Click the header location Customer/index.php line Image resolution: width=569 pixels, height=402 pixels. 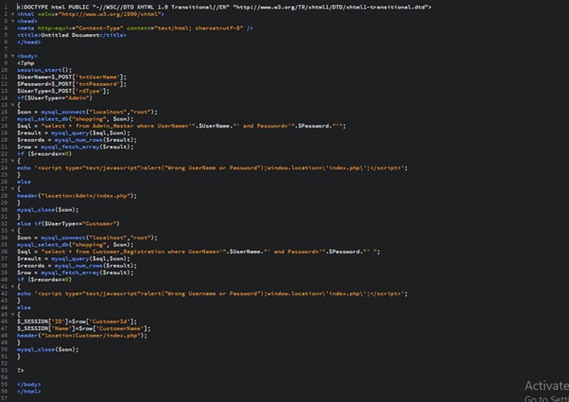tap(82, 336)
